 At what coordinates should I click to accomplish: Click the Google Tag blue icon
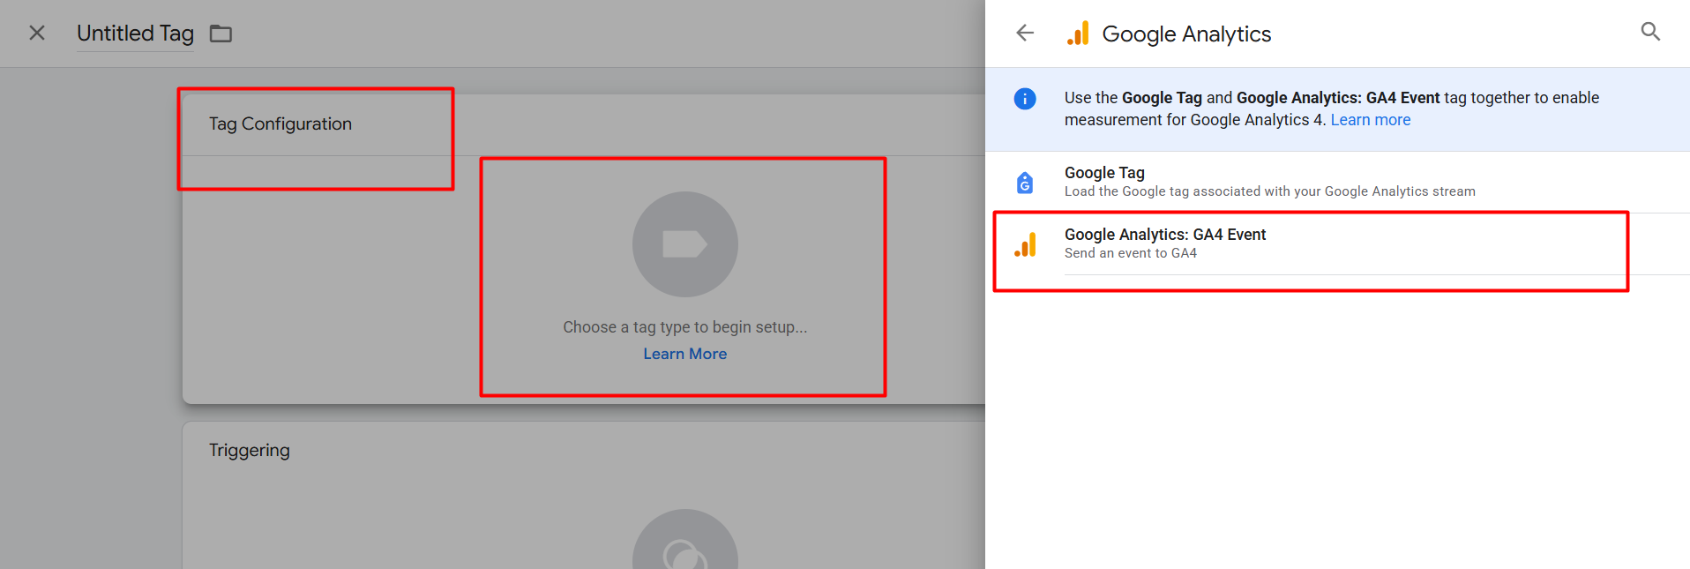point(1025,183)
